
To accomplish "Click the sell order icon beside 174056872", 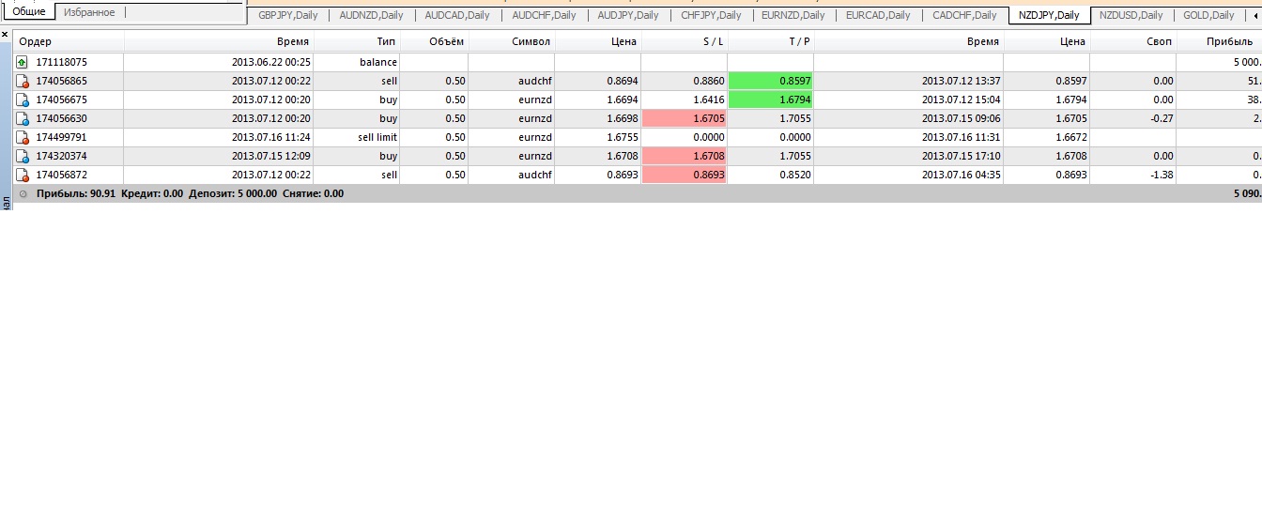I will (23, 175).
